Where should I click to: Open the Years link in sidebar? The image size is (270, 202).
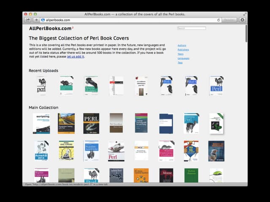181,54
